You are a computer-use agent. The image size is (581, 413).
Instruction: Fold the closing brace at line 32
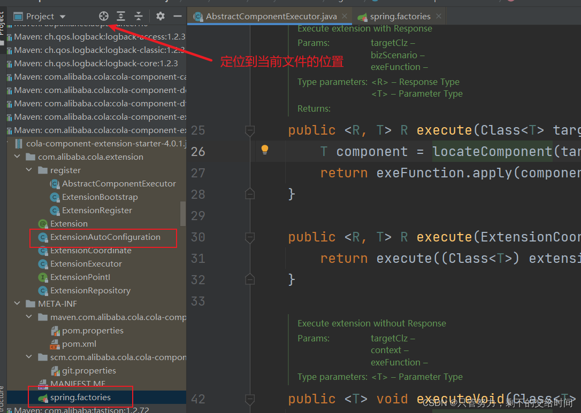pos(250,279)
